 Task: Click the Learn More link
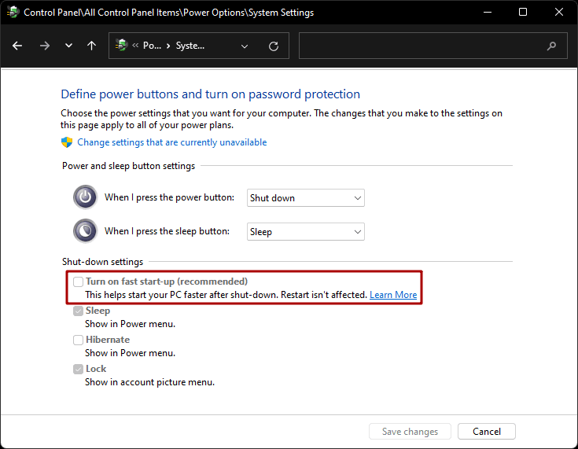click(x=393, y=295)
